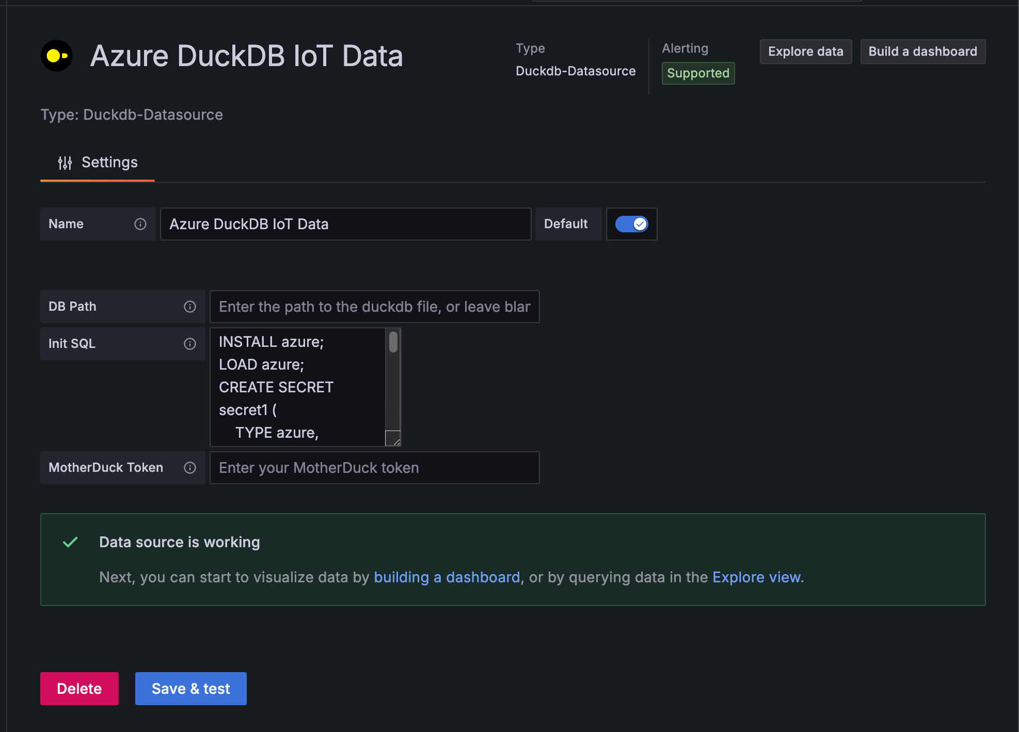Click the green success checkmark icon
The width and height of the screenshot is (1019, 732).
(70, 542)
